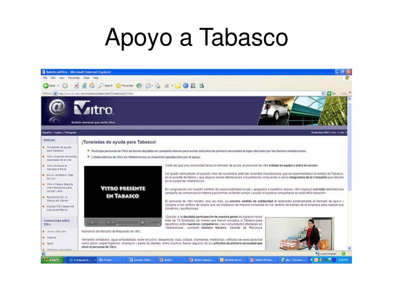The width and height of the screenshot is (393, 295).
Task: Click the greyed Forward arrow button
Action: pyautogui.click(x=65, y=86)
